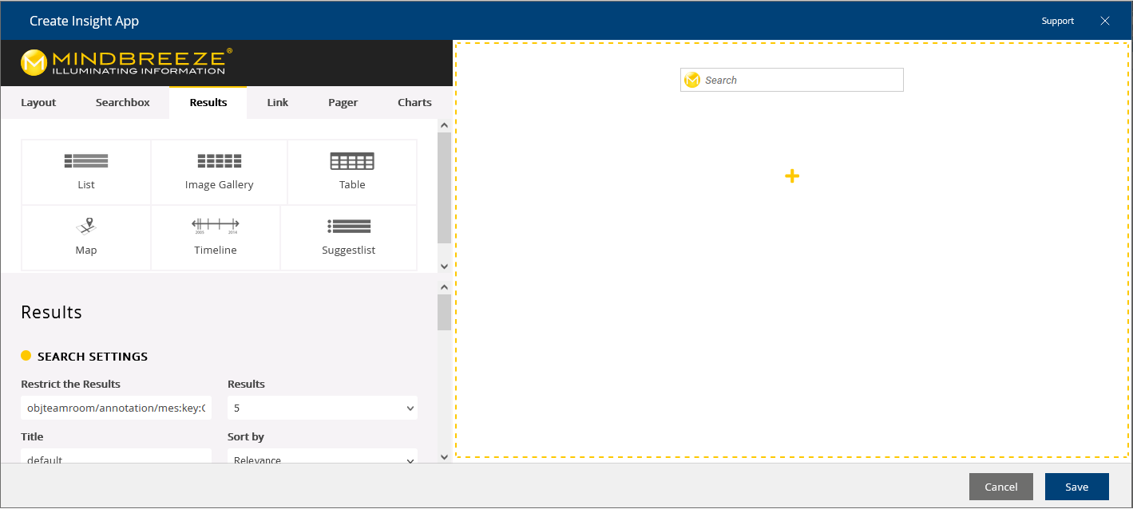Click the Restrict the Results input field

pos(117,408)
